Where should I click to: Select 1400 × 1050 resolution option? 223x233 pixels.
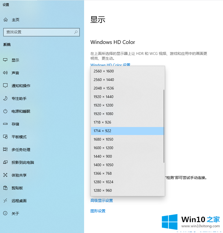coord(127,165)
